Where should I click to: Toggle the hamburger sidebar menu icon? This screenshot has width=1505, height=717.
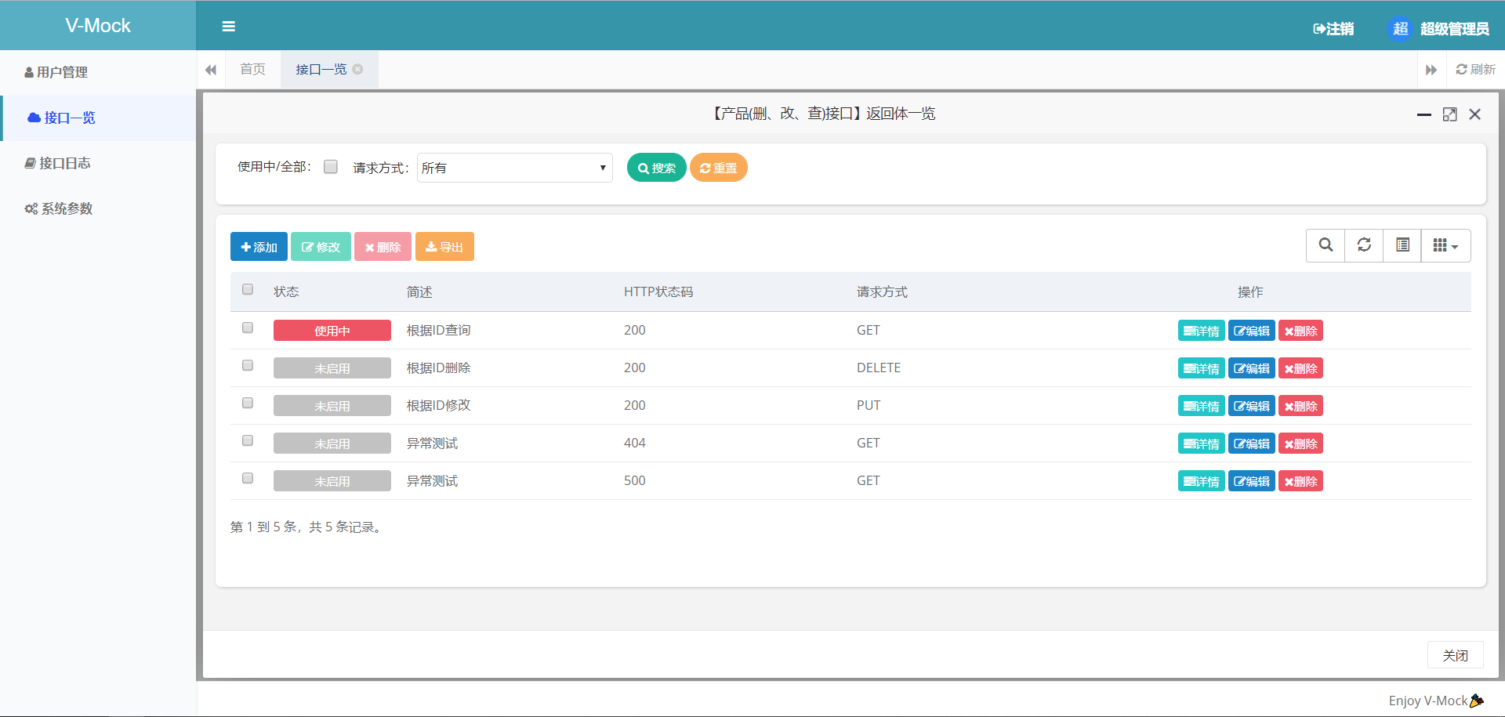229,27
